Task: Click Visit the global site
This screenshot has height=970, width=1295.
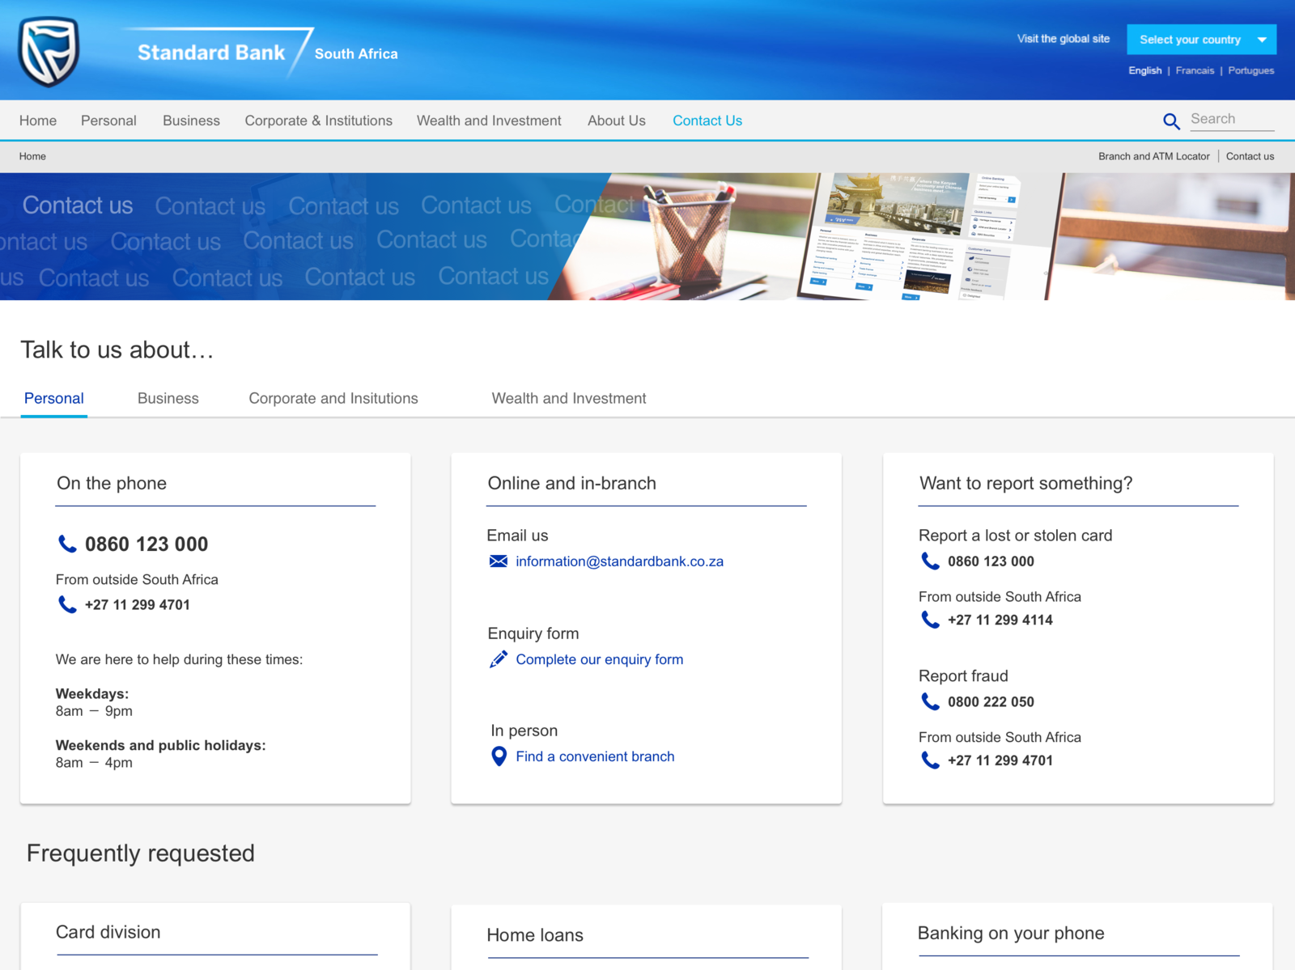Action: pos(1063,38)
